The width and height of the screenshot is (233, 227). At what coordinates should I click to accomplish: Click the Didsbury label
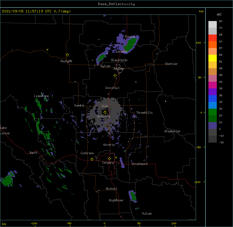tap(104, 116)
